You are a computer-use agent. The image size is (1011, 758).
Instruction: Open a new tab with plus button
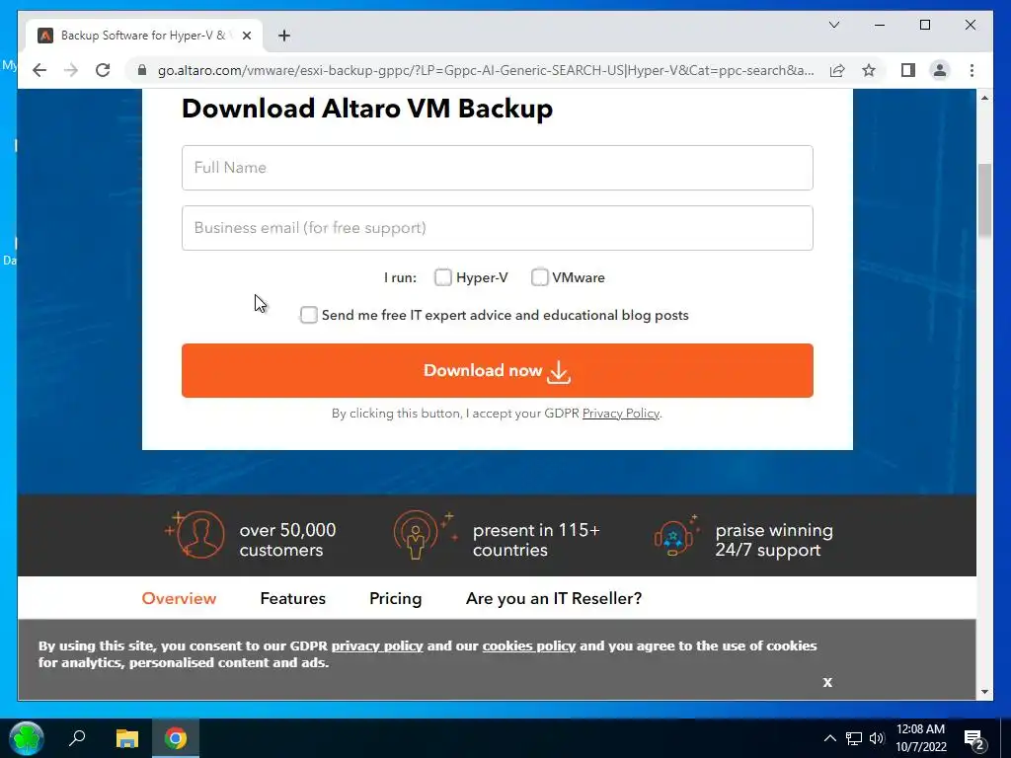(x=283, y=36)
